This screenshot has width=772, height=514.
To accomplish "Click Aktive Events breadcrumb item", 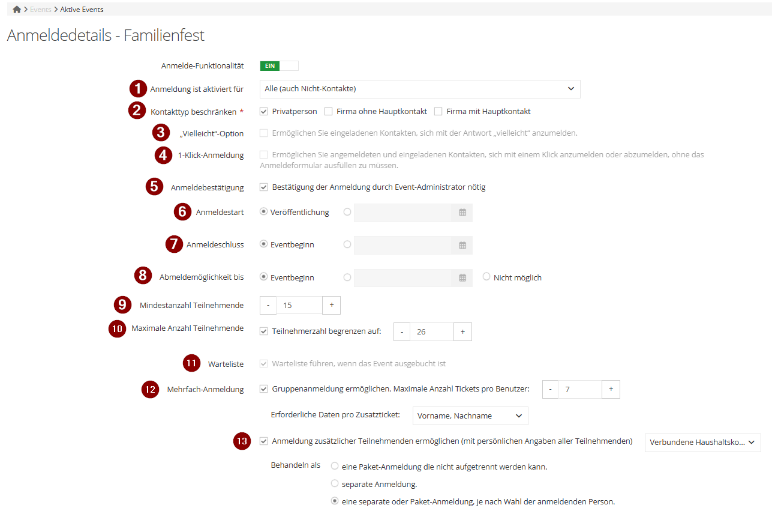I will (x=82, y=10).
